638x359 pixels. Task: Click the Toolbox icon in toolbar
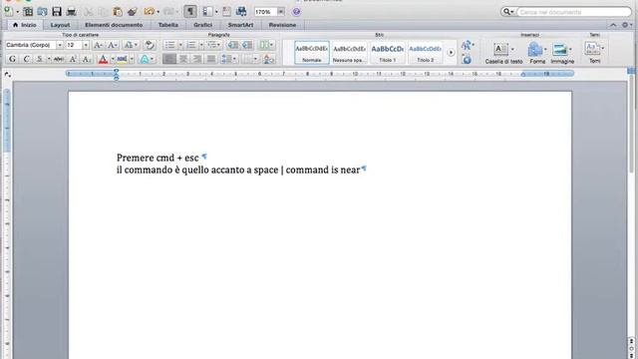pyautogui.click(x=226, y=11)
